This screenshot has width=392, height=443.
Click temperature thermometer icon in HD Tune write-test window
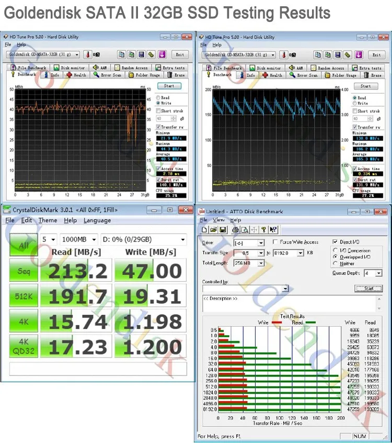click(88, 54)
